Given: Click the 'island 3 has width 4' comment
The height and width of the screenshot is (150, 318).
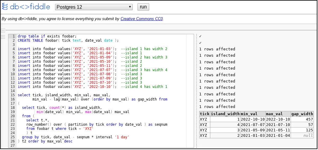Looking at the screenshot, I should click(144, 70).
